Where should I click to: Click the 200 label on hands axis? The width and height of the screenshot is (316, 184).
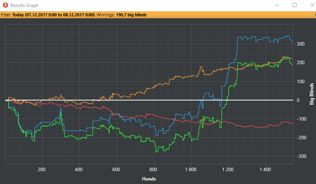pos(42,170)
